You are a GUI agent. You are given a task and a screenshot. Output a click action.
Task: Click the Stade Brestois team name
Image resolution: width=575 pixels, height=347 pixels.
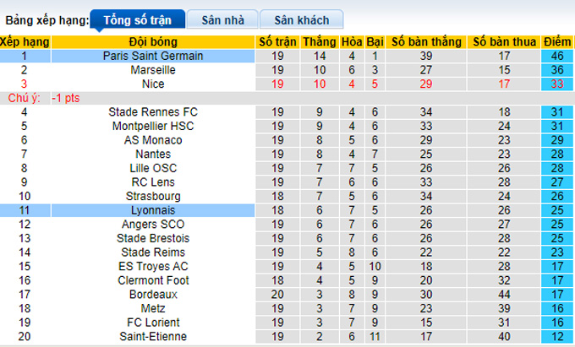click(153, 239)
